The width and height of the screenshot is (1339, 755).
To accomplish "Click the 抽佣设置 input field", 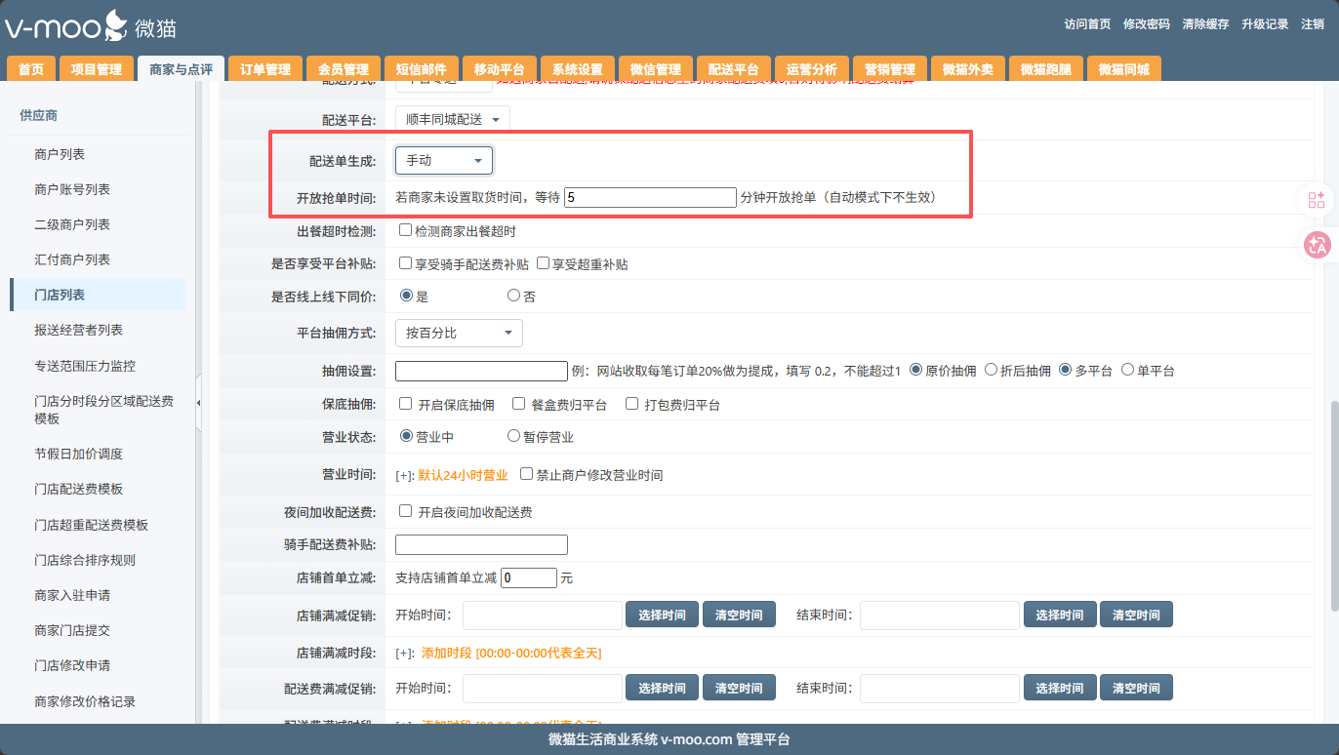I will tap(481, 371).
